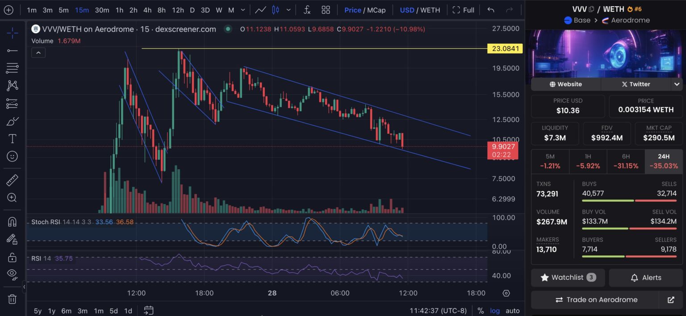Viewport: 686px width, 316px height.
Task: Turn off logarithmic price scale
Action: (x=495, y=311)
